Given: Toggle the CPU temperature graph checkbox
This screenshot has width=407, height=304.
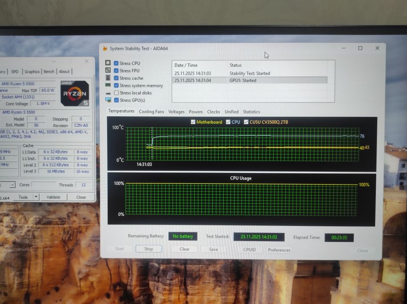Looking at the screenshot, I should click(228, 122).
